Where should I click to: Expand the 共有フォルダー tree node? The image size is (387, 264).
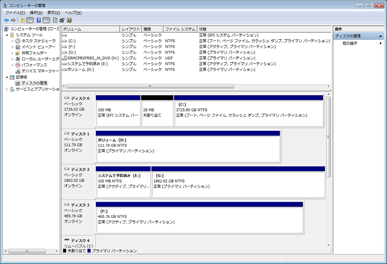click(12, 53)
